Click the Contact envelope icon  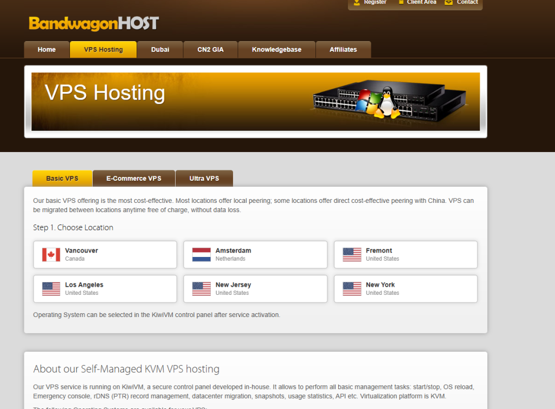[448, 2]
